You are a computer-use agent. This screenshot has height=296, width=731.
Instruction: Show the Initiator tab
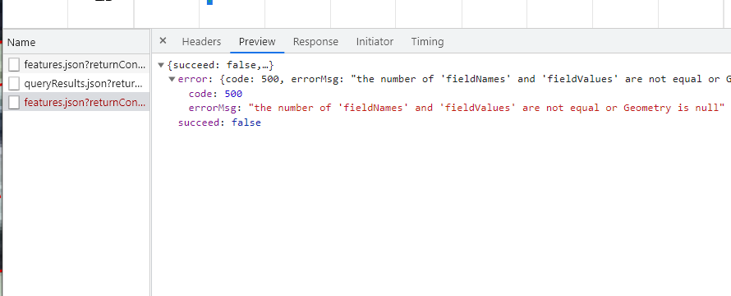(x=375, y=42)
